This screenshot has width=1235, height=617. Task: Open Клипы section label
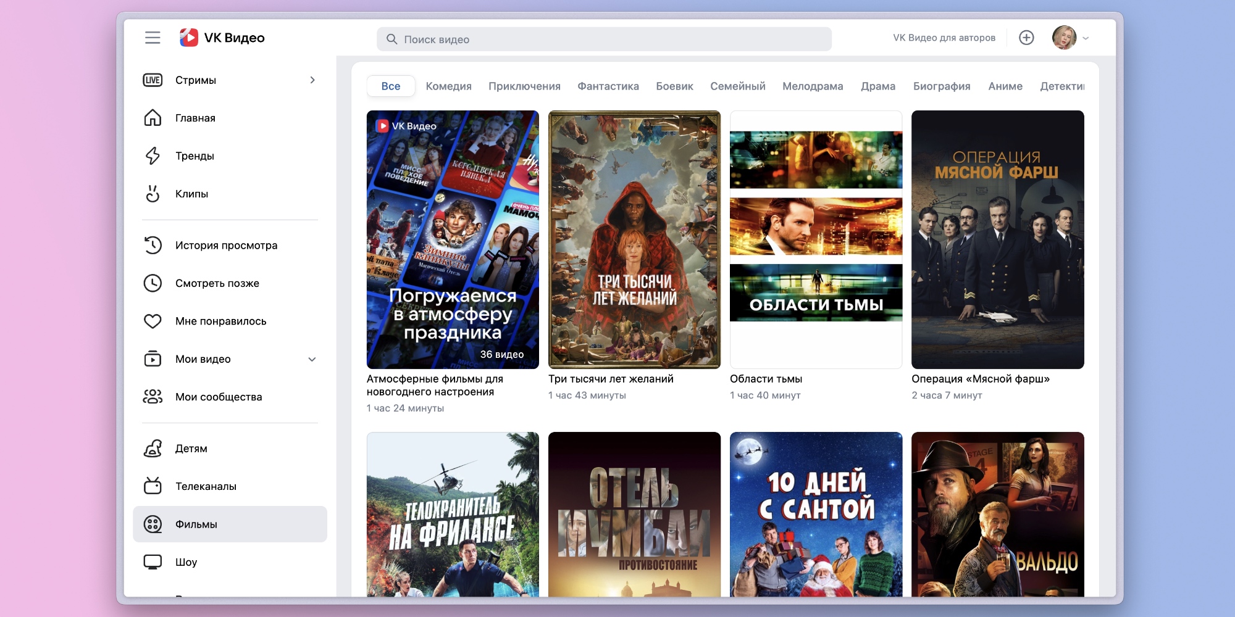(191, 194)
